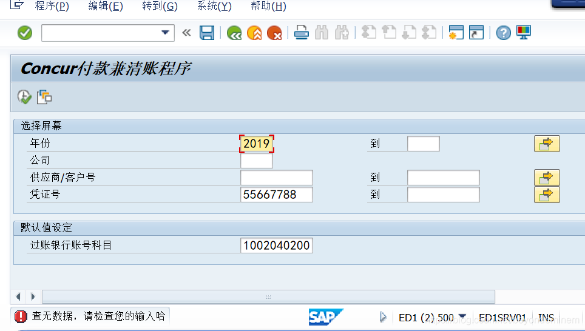The height and width of the screenshot is (331, 585).
Task: Collapse the command field with double chevron
Action: [x=186, y=33]
